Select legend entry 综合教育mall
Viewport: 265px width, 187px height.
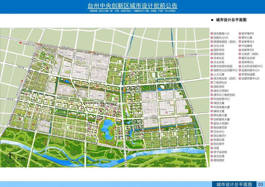tap(220, 34)
